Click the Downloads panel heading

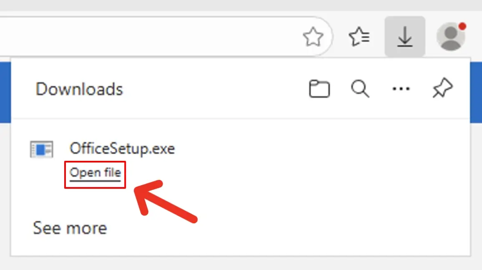pyautogui.click(x=79, y=90)
